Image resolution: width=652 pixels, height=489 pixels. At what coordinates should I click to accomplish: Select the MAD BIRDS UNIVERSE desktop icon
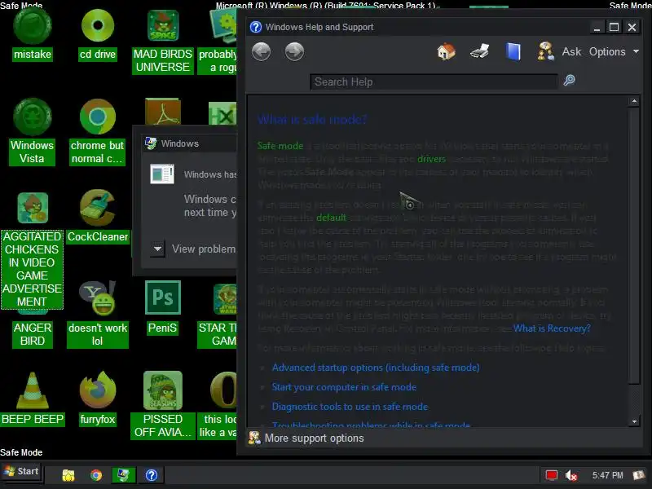pyautogui.click(x=162, y=42)
